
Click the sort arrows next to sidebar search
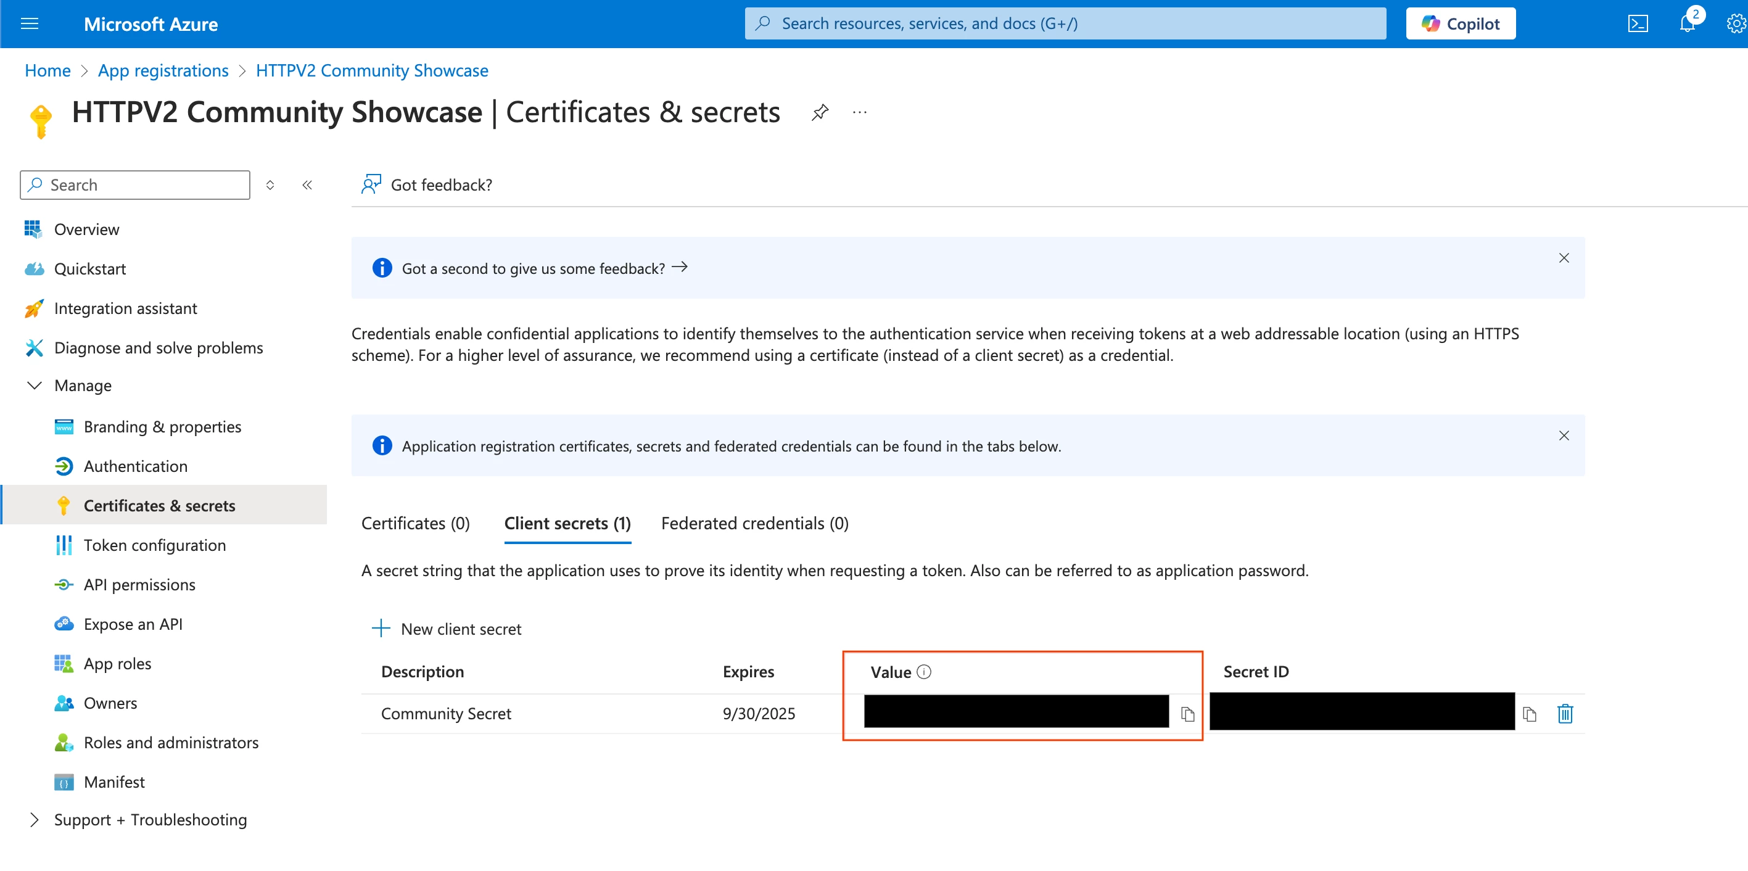pyautogui.click(x=270, y=184)
